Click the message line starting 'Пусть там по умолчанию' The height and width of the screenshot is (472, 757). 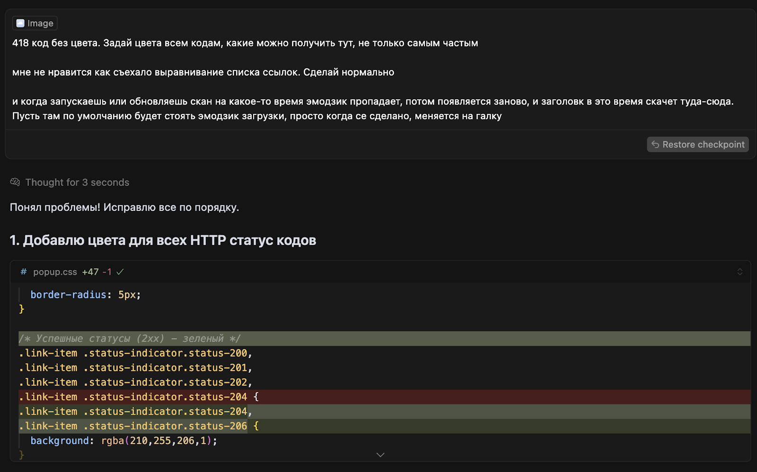(257, 116)
